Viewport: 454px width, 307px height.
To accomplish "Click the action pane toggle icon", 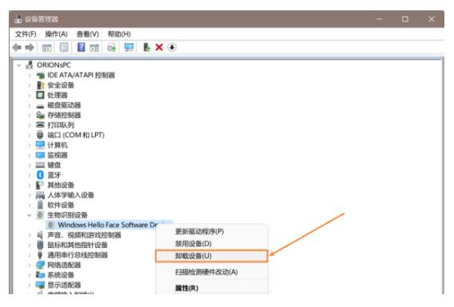I will click(94, 47).
